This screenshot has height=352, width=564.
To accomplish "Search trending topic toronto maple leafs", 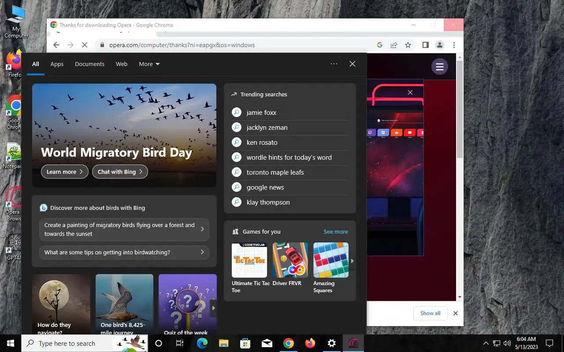I will [x=290, y=172].
